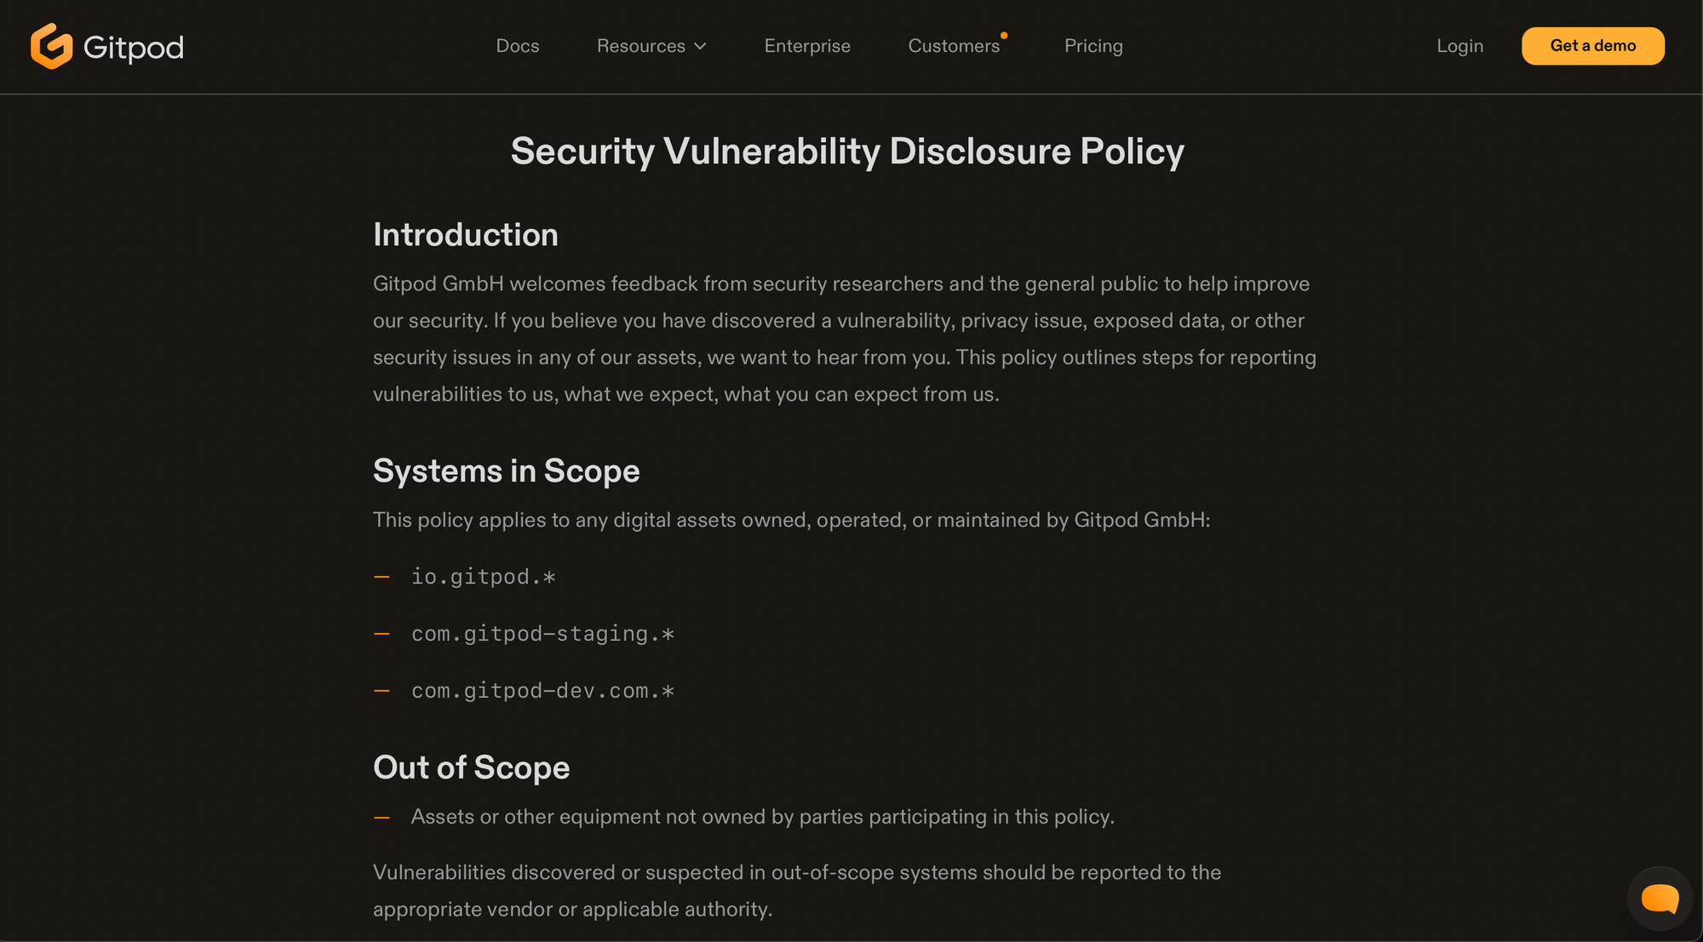Click the io.gitpod.* list entry

pos(483,577)
